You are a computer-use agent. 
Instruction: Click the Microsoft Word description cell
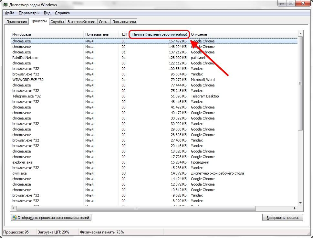(203, 80)
